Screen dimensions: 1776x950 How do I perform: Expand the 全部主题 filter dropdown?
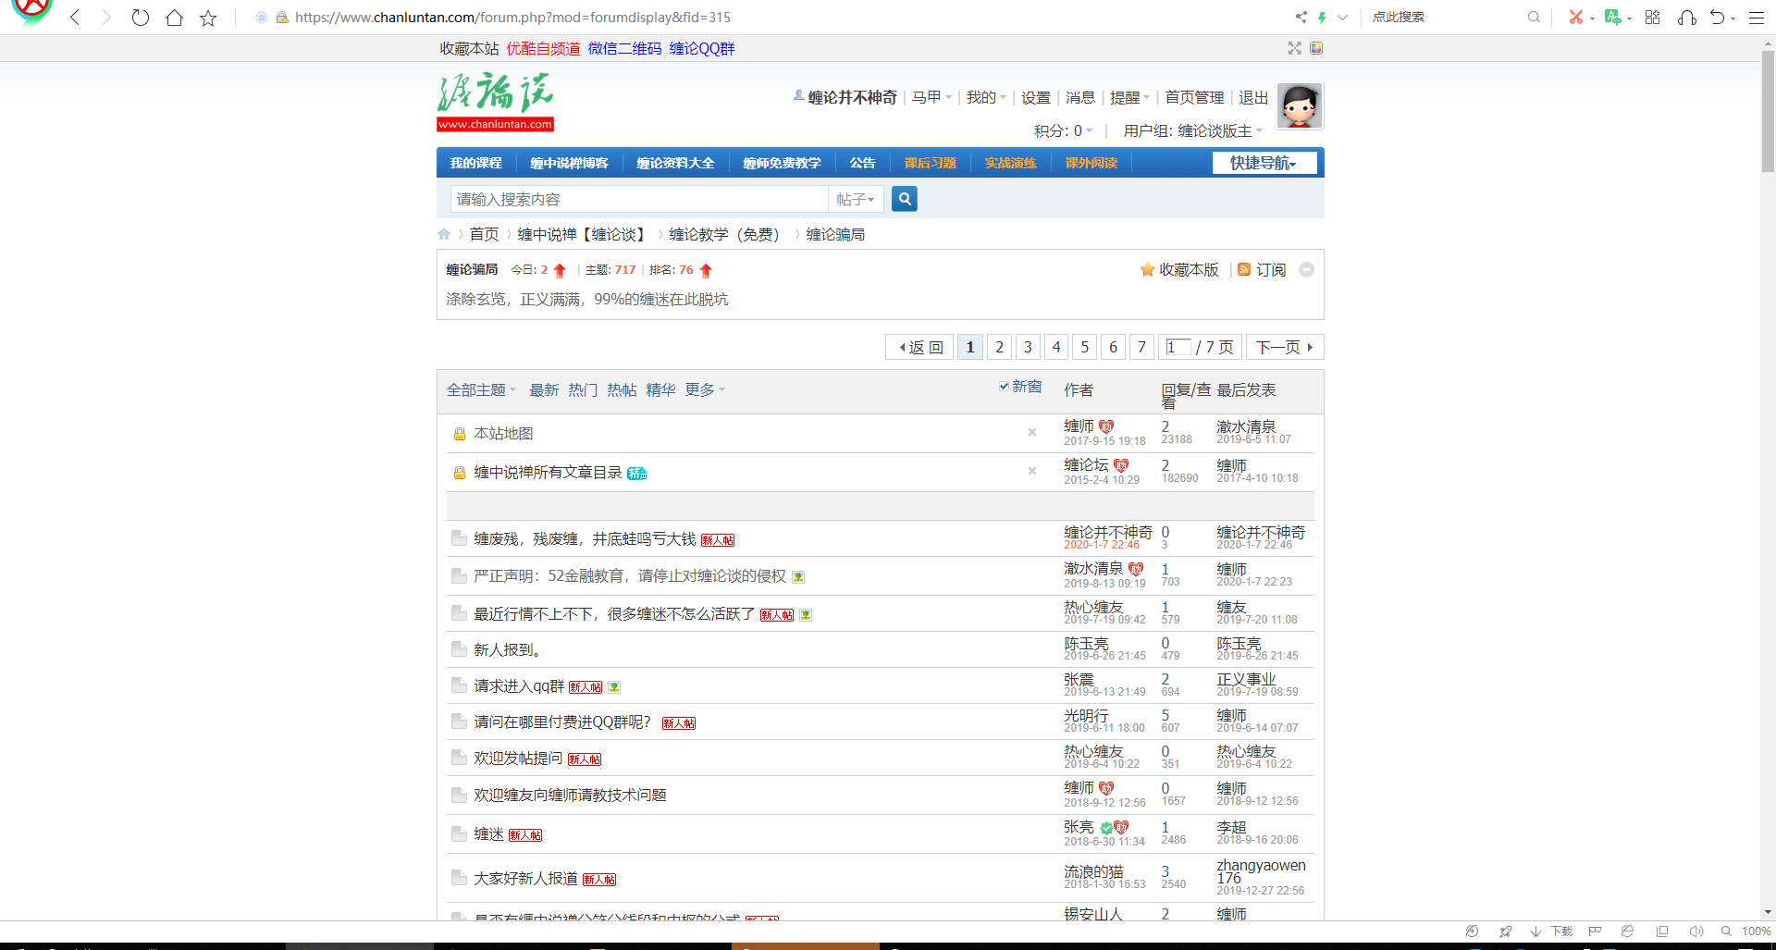(x=481, y=390)
